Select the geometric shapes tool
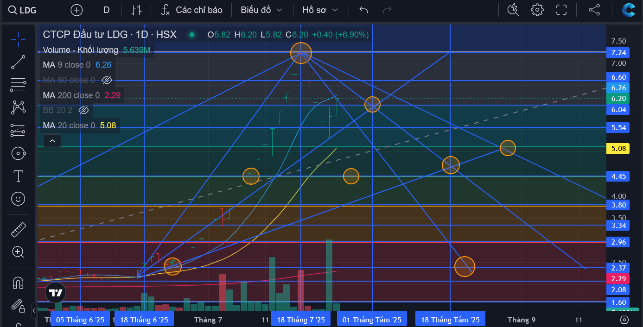The width and height of the screenshot is (643, 327). 18,153
